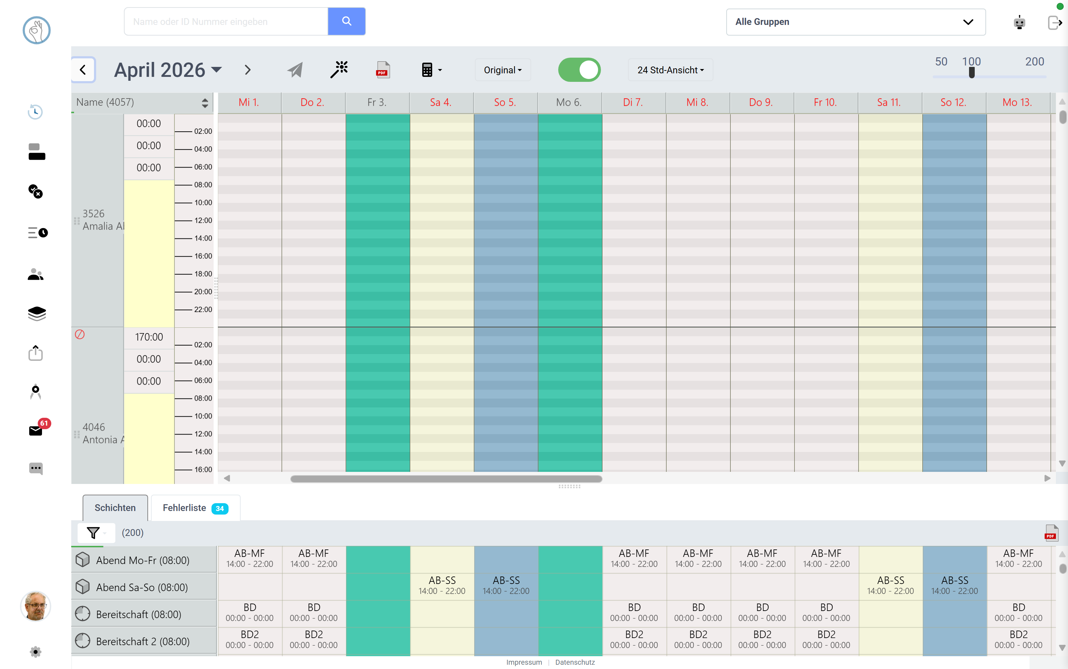Click the cube icon of Abend Mo-Fr
Screen dimensions: 1068x669
coord(82,560)
